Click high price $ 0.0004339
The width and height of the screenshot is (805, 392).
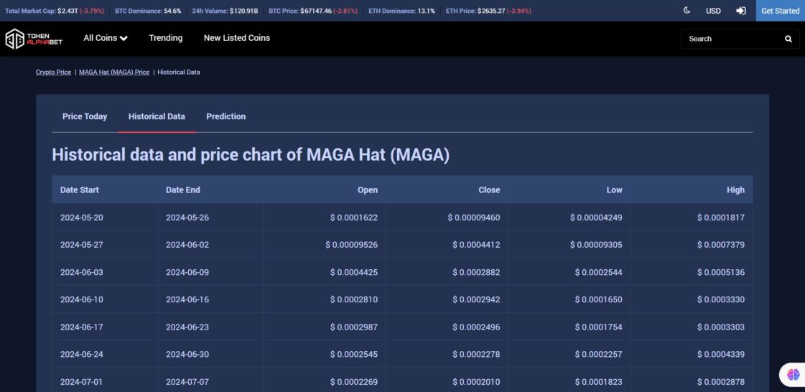point(721,354)
